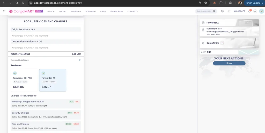
Task: Click the browser zoom magnifier icon
Action: point(200,3)
